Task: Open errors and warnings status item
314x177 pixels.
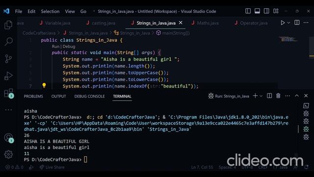Action: point(14,167)
